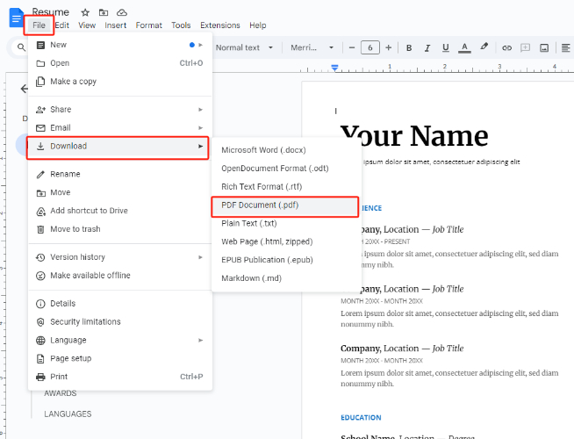Expand the Version history submenu
574x439 pixels.
tap(120, 257)
